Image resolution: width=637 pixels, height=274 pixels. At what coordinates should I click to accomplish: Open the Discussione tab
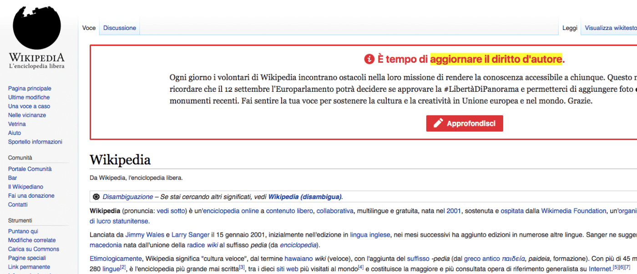(120, 28)
